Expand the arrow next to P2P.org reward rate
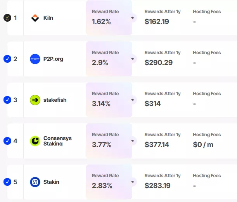Viewport: 237px width, 202px height. pyautogui.click(x=132, y=59)
